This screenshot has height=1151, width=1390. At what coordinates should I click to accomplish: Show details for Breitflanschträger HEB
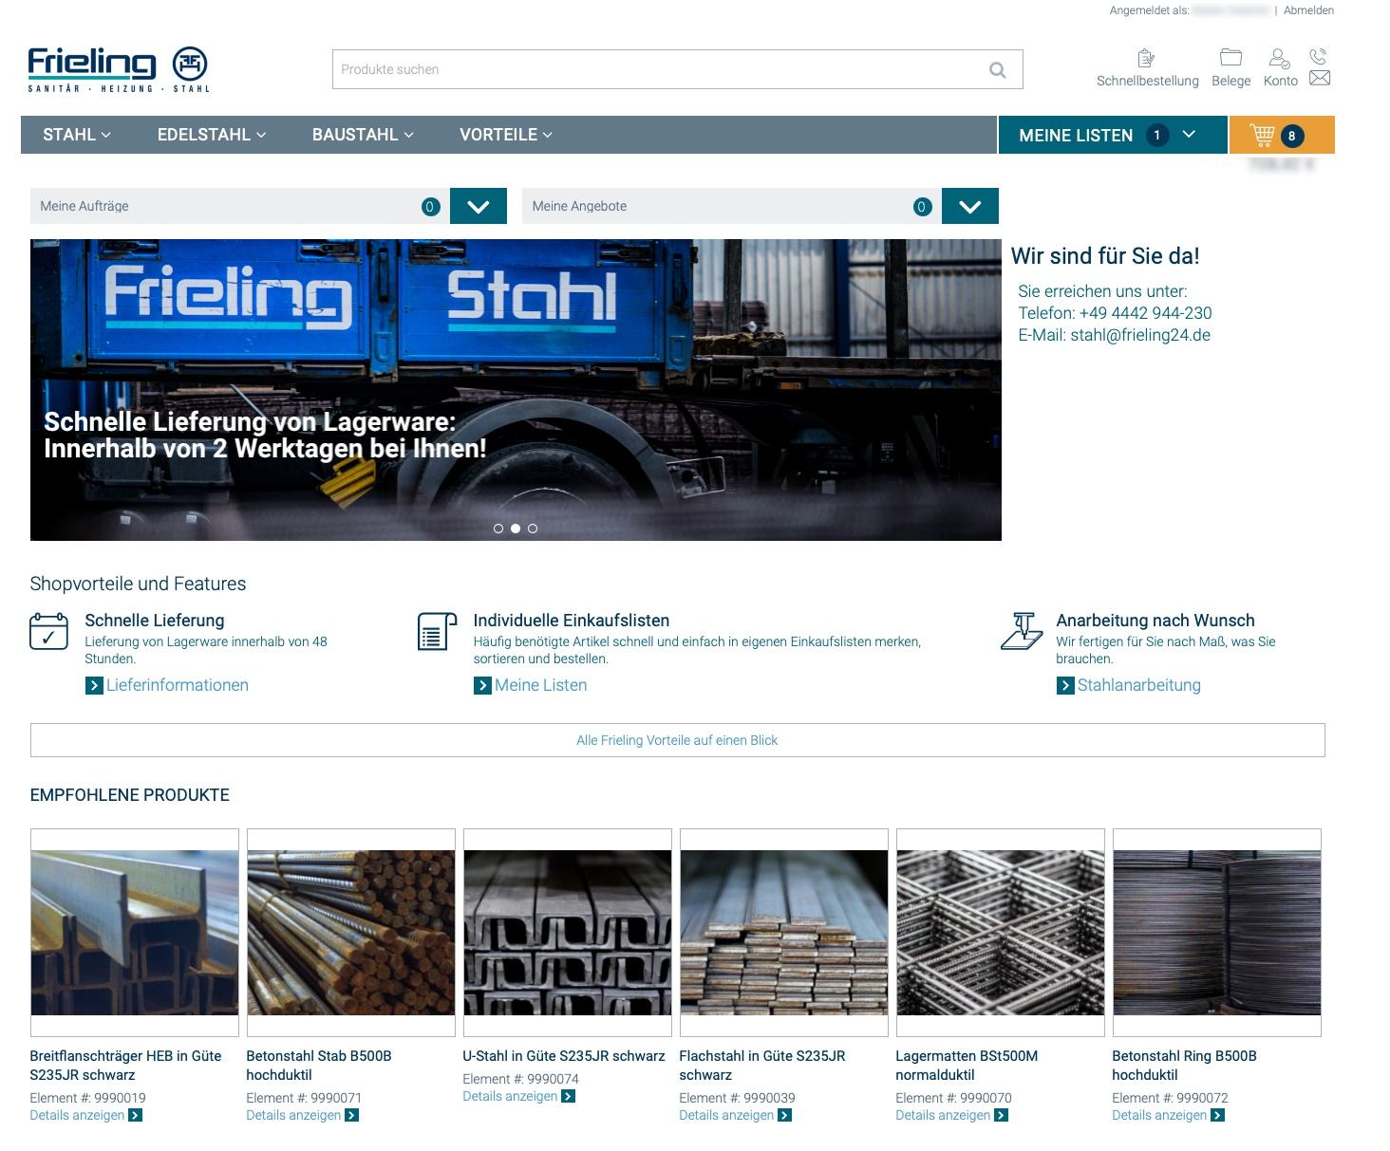coord(77,1115)
